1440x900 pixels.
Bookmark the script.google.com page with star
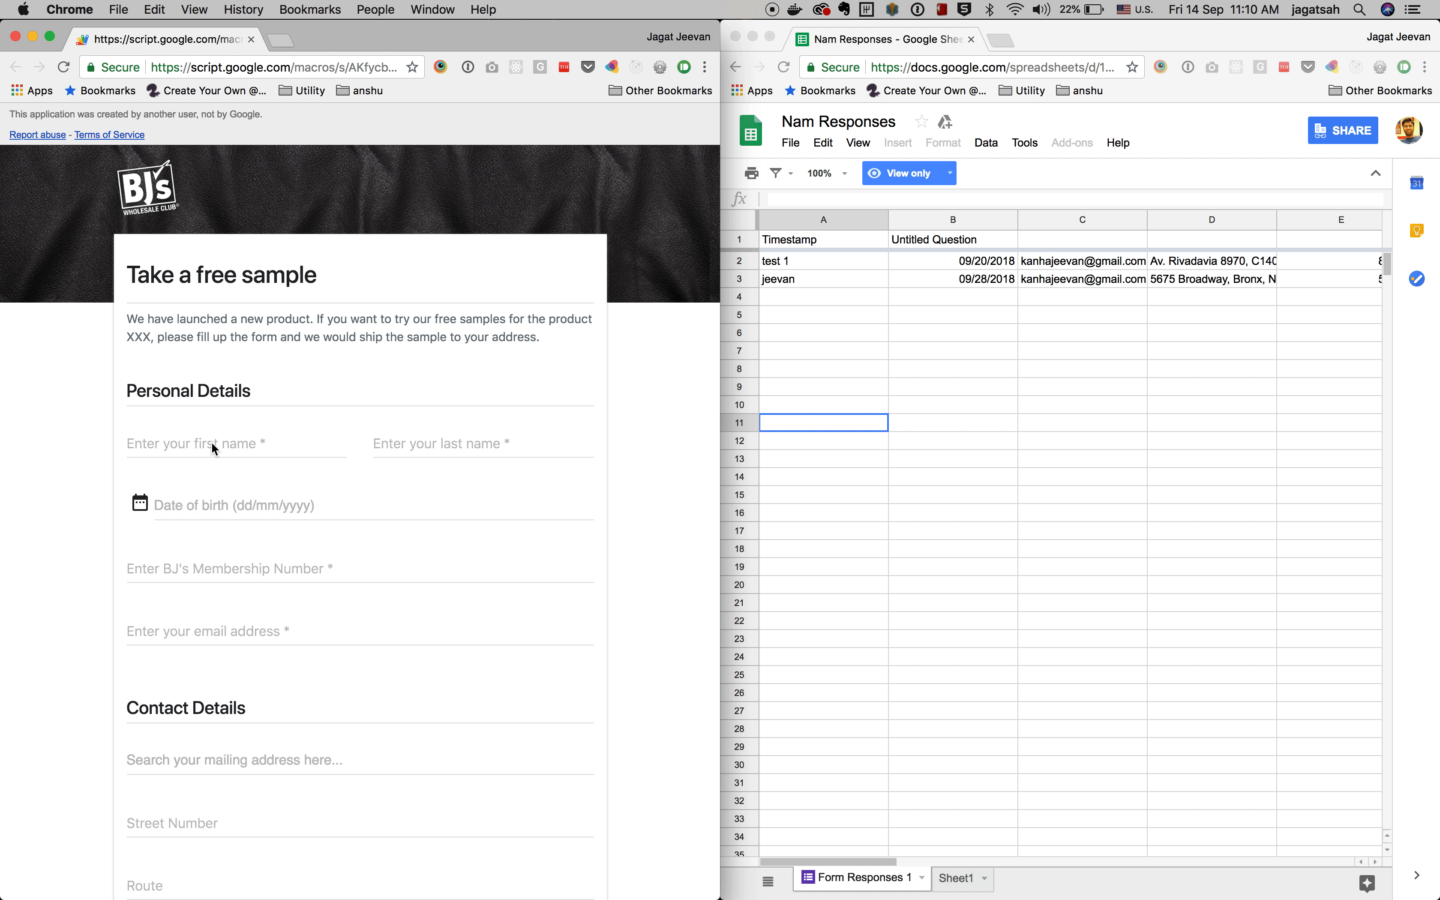tap(412, 67)
